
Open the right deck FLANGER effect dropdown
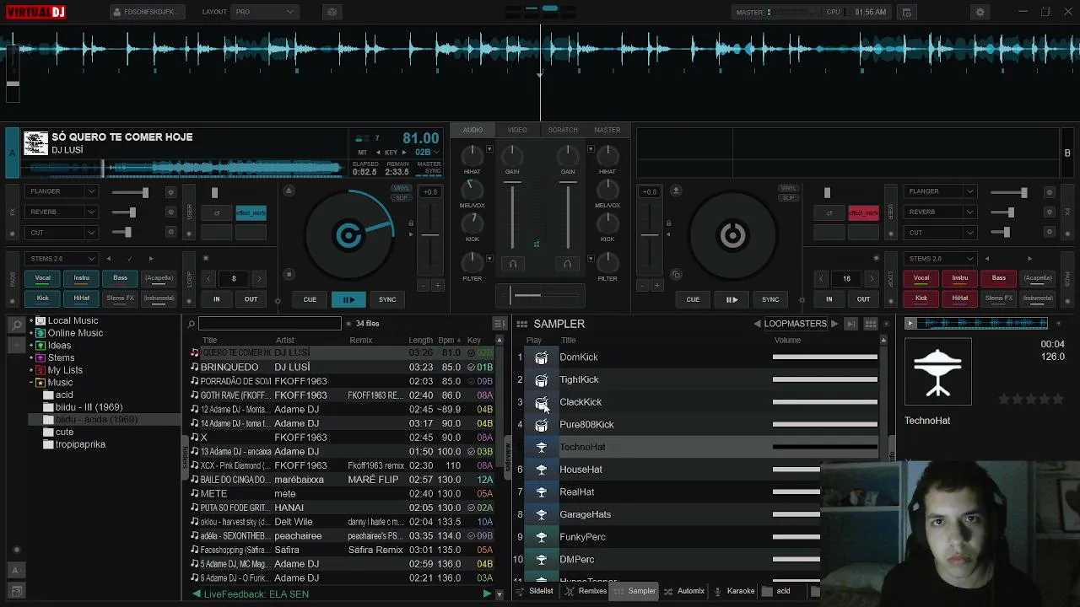[940, 191]
